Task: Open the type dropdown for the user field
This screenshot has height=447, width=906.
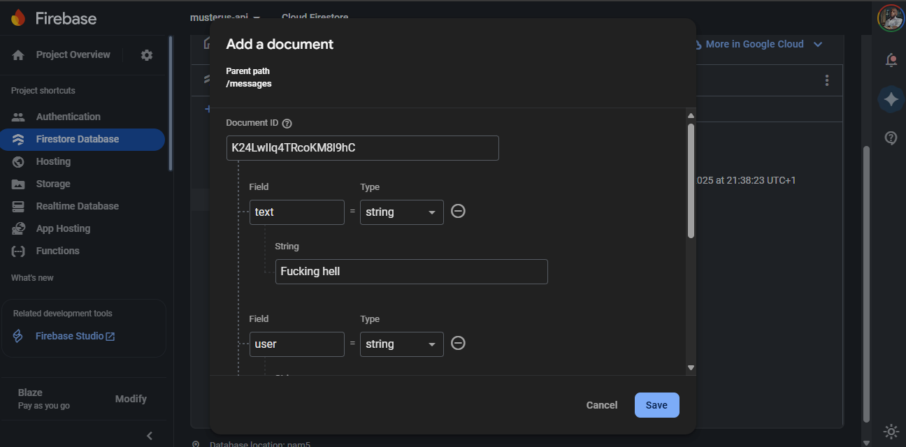Action: (401, 344)
